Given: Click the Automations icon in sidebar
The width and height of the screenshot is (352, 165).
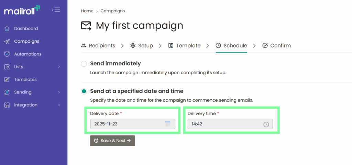Looking at the screenshot, I should (x=7, y=54).
